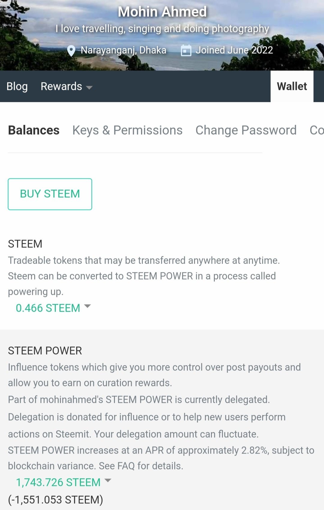
Task: Click the calendar icon beside join date
Action: pos(186,50)
